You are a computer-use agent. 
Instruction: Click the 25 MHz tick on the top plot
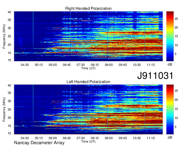pos(9,36)
